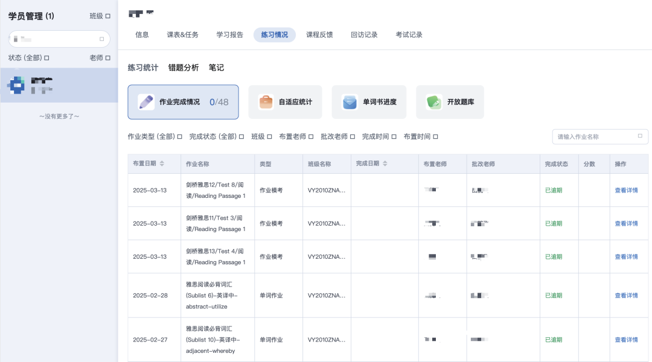Select the 错题分析 sub-tab
The image size is (652, 362).
coord(183,68)
